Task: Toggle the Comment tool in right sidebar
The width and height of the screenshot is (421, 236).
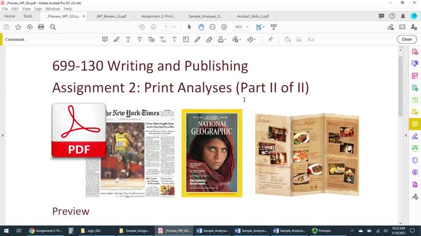Action: (415, 124)
